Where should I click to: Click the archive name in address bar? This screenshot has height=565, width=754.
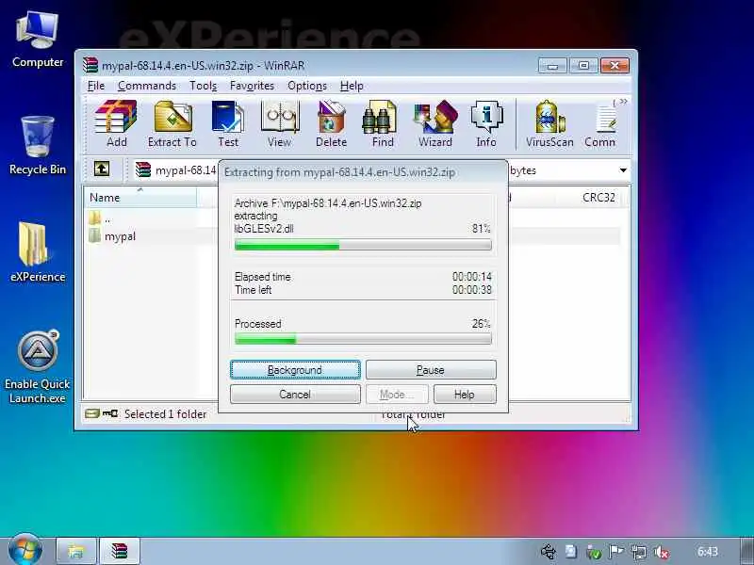tap(185, 170)
